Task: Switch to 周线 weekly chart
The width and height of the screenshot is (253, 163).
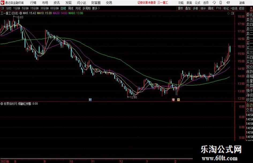Action: point(70,8)
